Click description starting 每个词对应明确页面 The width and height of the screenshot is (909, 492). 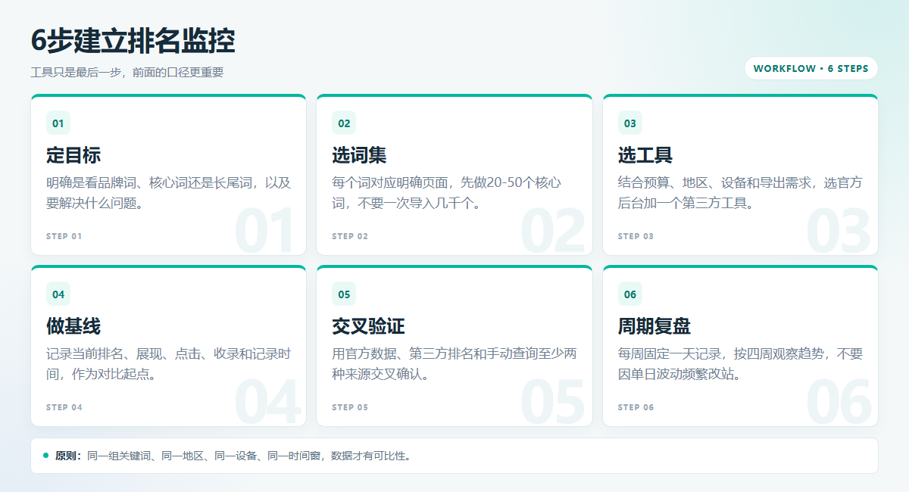(x=447, y=193)
